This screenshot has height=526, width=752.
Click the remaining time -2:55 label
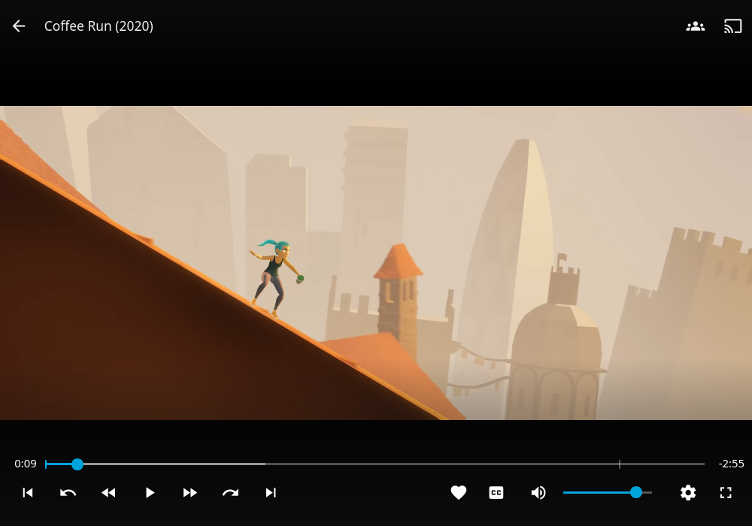(x=731, y=464)
